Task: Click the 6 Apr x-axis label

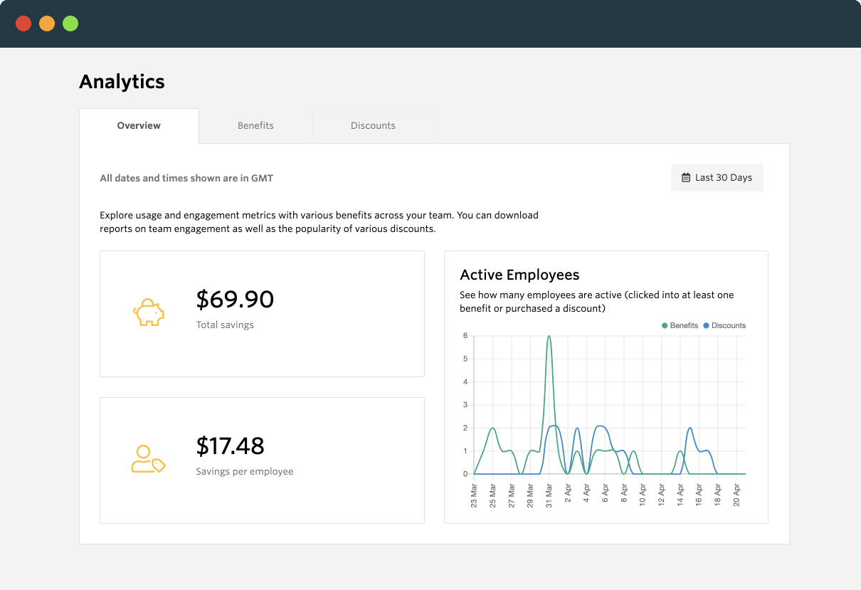Action: pos(605,492)
